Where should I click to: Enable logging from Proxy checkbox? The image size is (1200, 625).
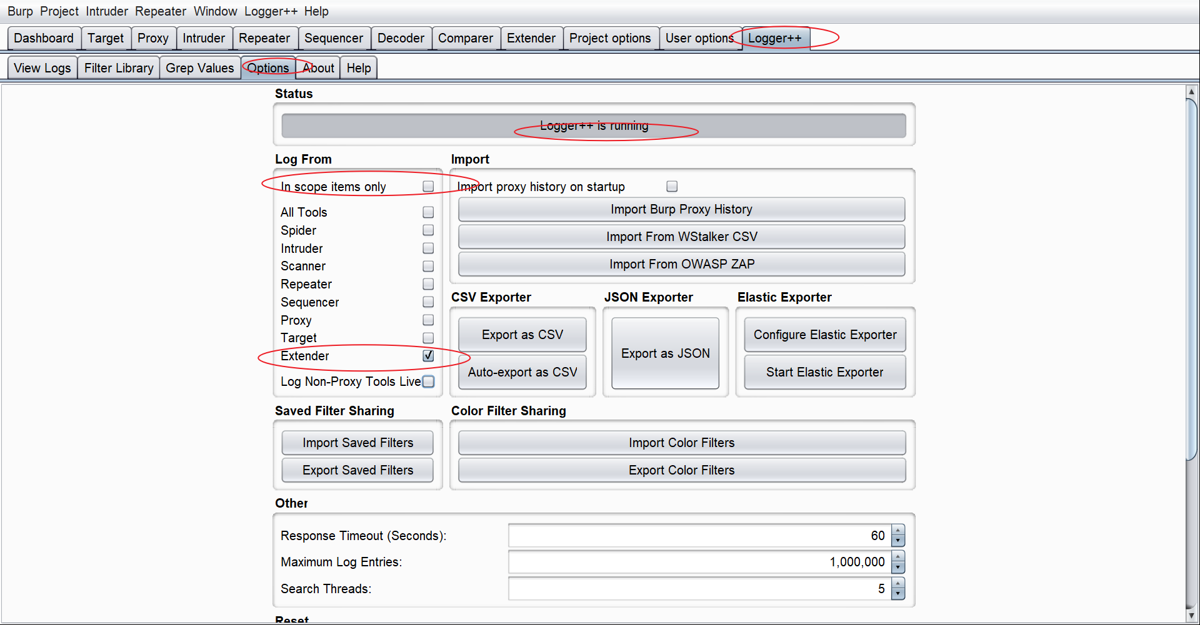428,320
